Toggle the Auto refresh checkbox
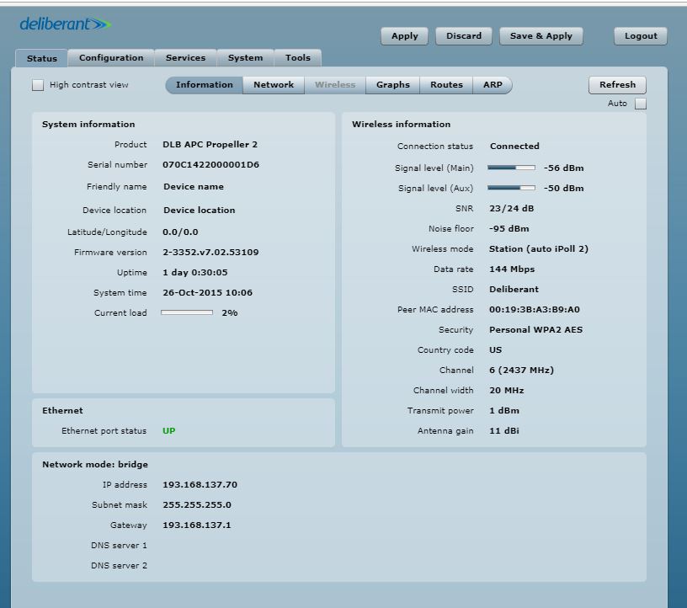Viewport: 687px width, 608px height. pyautogui.click(x=641, y=104)
